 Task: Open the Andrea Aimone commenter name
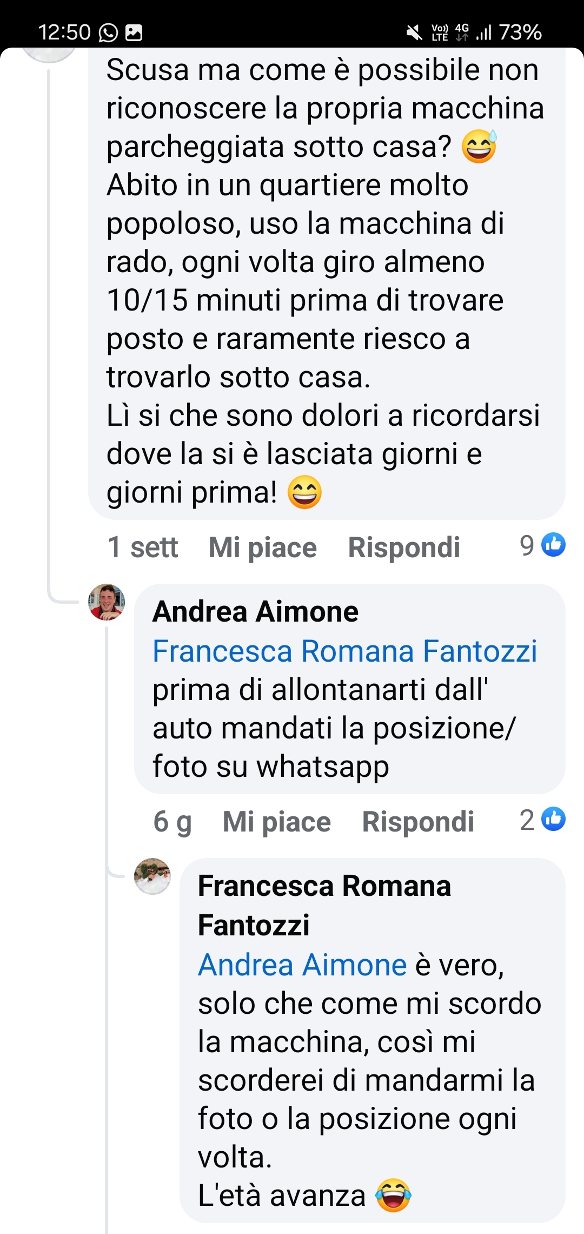point(255,612)
